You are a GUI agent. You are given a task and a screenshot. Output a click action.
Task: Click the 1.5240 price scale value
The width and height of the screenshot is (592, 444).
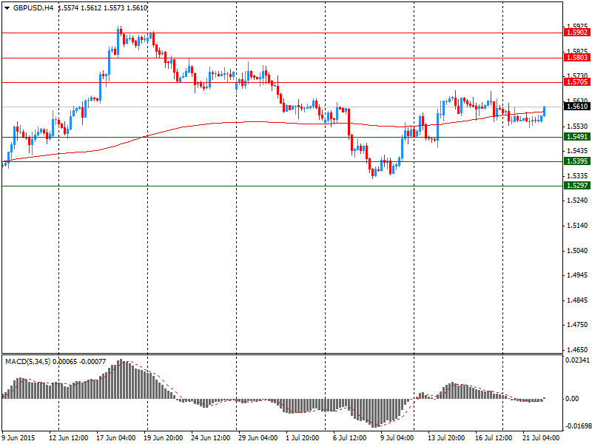coord(578,201)
